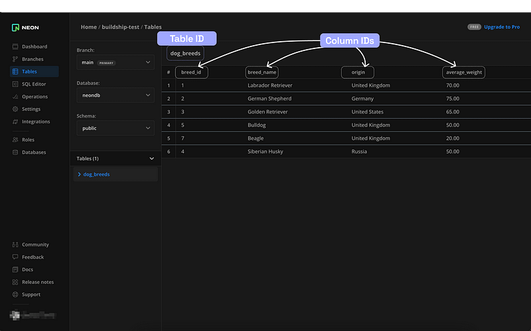Click the Germany origin cell
This screenshot has height=331, width=531.
362,98
